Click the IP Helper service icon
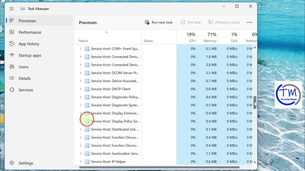The width and height of the screenshot is (305, 171). click(87, 161)
